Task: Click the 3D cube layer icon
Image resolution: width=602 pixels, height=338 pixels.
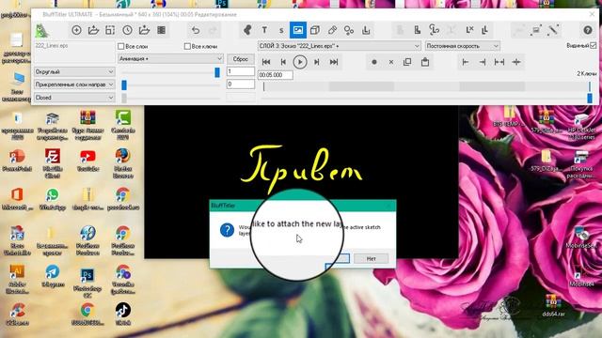Action: click(315, 30)
